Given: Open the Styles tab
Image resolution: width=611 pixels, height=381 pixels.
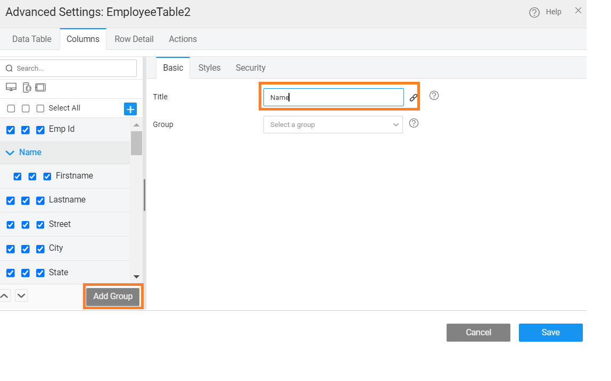Looking at the screenshot, I should tap(209, 68).
